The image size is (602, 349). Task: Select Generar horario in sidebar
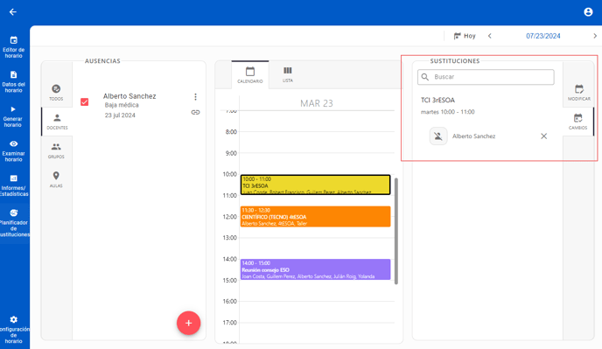[13, 116]
